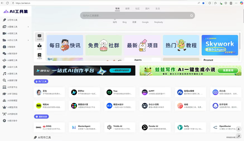This screenshot has width=244, height=141.
Task: Click the back-to-top arrow button
Action: tap(238, 129)
